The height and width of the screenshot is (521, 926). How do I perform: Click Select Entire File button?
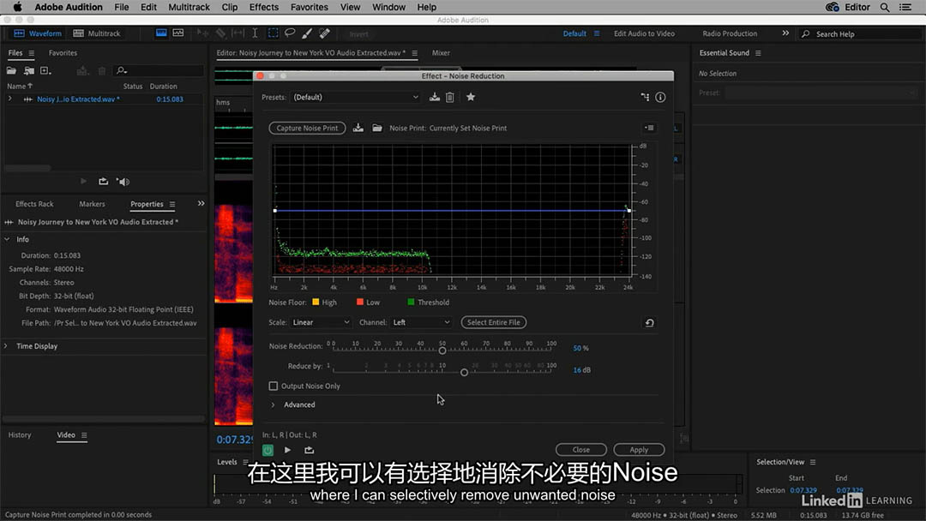click(x=494, y=323)
